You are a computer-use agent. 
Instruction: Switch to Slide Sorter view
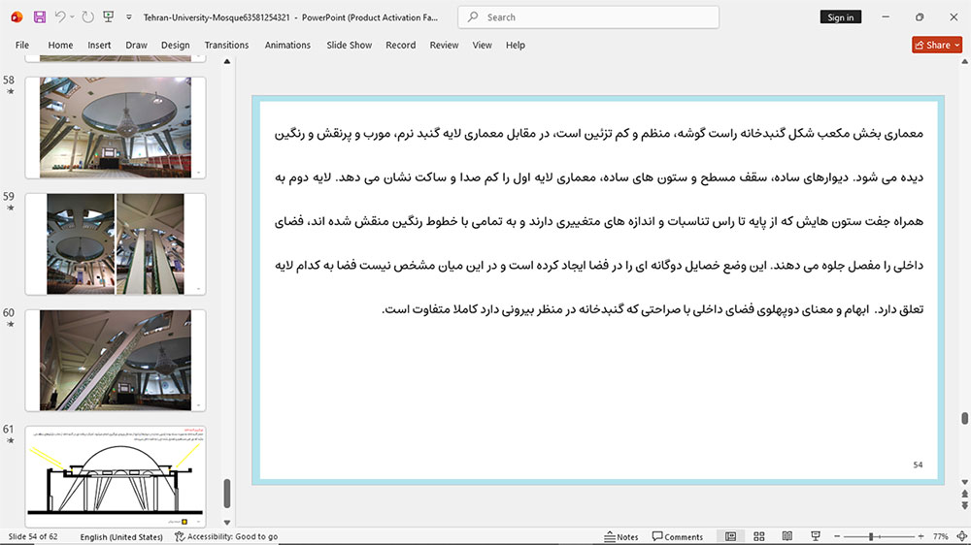758,536
